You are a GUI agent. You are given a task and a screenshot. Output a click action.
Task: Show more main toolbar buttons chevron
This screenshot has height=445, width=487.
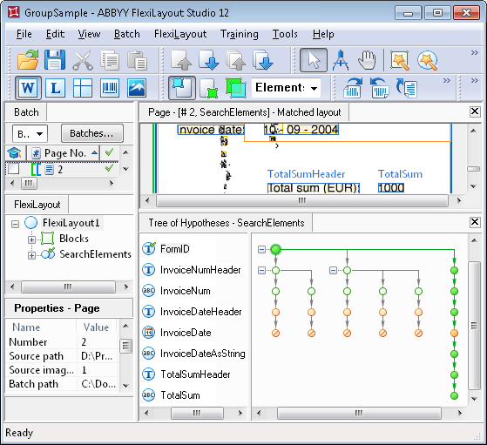tap(474, 53)
